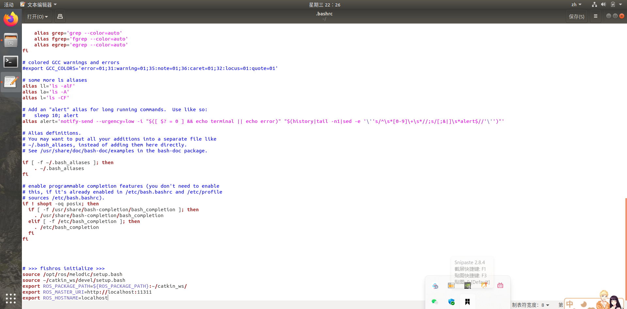The height and width of the screenshot is (309, 627).
Task: Click the WeChat icon in the popup panel
Action: click(x=435, y=302)
